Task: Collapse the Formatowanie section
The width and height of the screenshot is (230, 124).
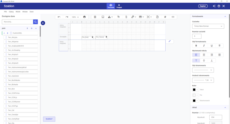Action: click(x=225, y=16)
